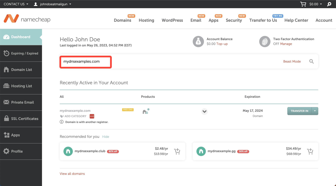Open the Hosting top menu

146,20
